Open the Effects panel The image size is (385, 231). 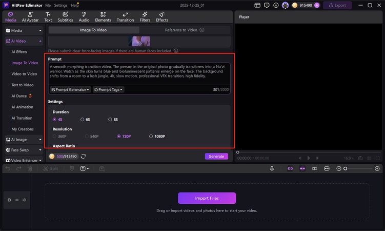pyautogui.click(x=162, y=16)
